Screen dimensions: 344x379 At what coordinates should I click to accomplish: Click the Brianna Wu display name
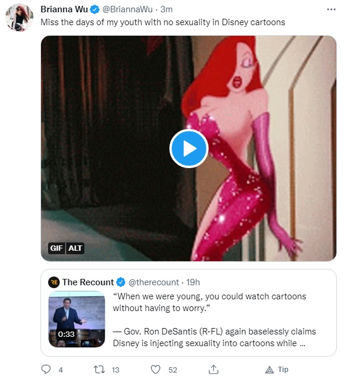click(x=64, y=9)
